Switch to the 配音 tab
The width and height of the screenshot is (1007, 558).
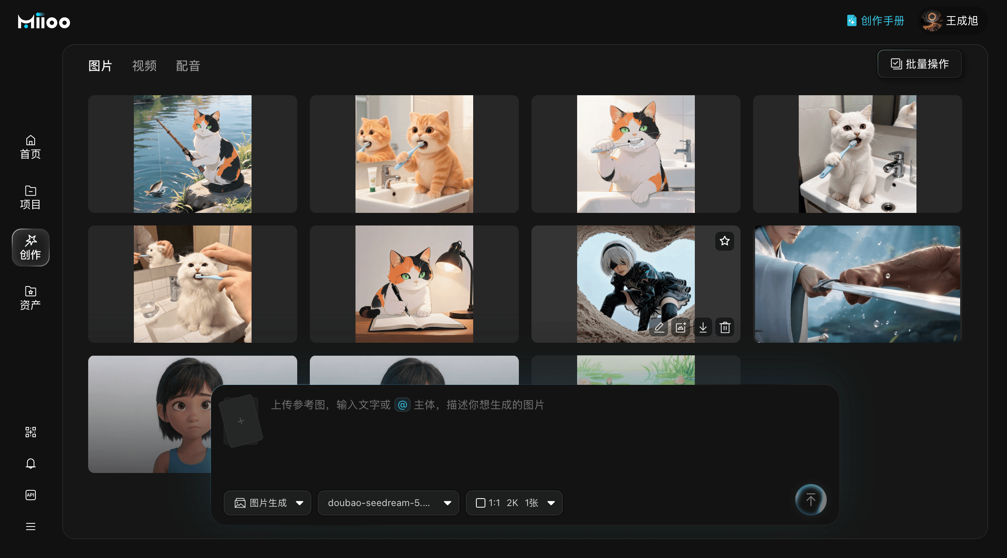188,66
